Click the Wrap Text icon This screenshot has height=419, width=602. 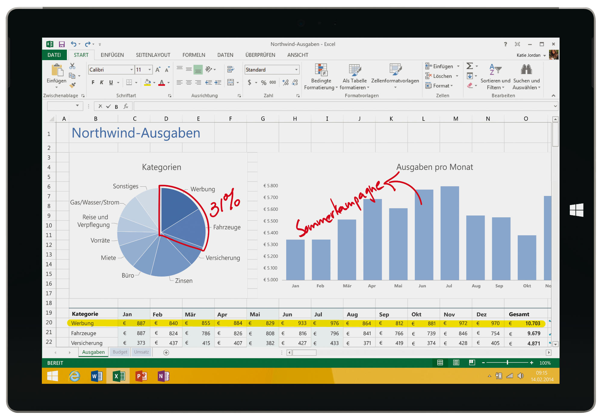(x=231, y=69)
